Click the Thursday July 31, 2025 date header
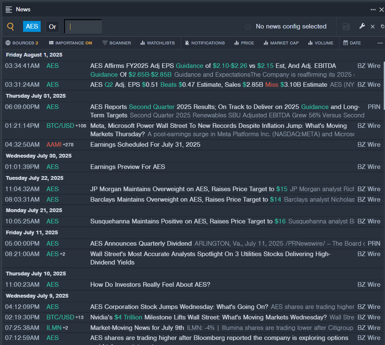 tap(36, 96)
